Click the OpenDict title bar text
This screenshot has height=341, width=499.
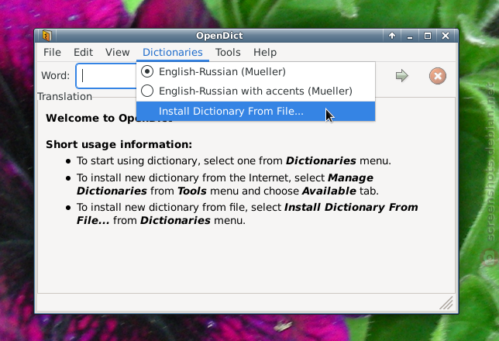click(219, 36)
